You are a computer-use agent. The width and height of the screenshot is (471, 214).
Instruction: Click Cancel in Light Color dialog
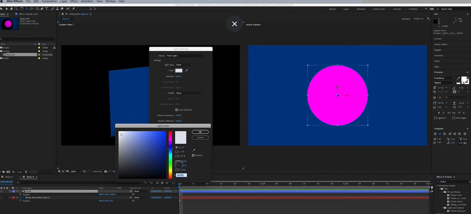coord(200,138)
